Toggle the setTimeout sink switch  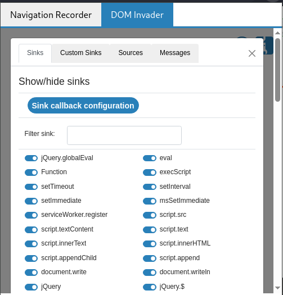[x=32, y=187]
